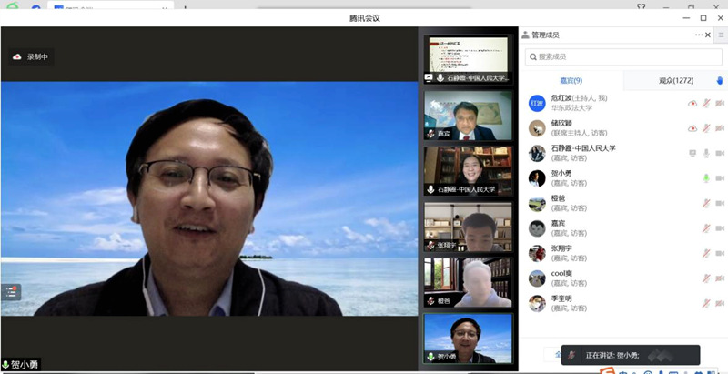
Task: Click the screen share icon for 石静霞
Action: coord(693,153)
